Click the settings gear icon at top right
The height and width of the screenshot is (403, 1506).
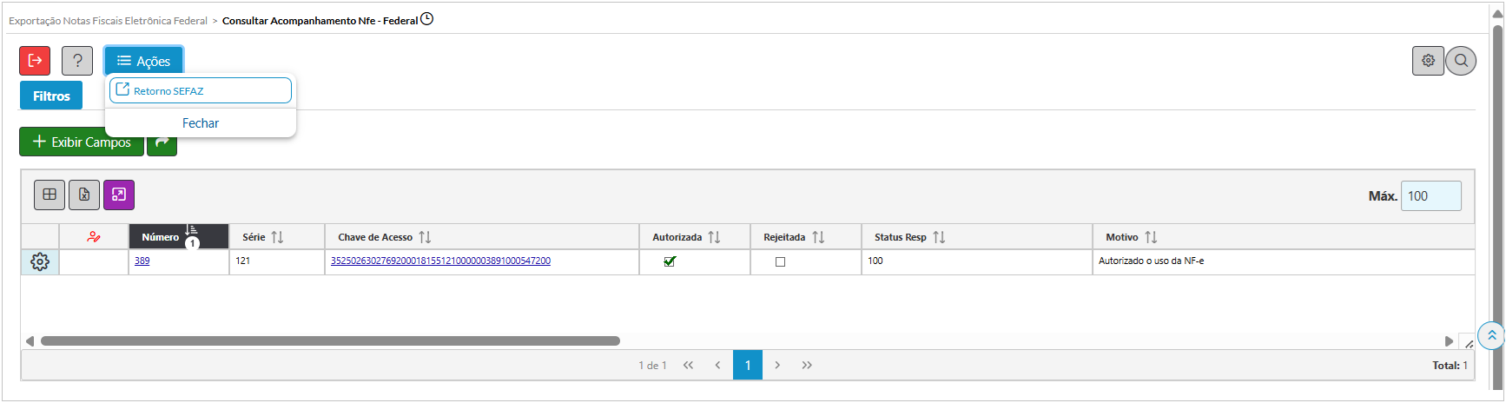tap(1428, 61)
